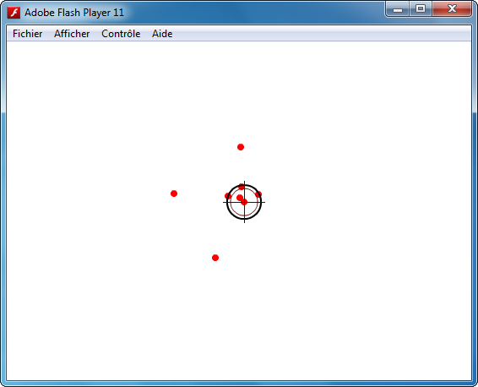Open the Fichier menu

pyautogui.click(x=27, y=34)
